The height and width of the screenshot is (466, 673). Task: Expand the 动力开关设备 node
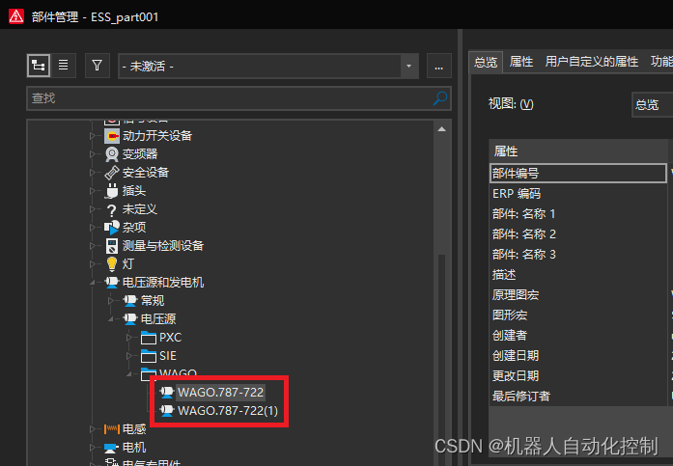pos(93,136)
